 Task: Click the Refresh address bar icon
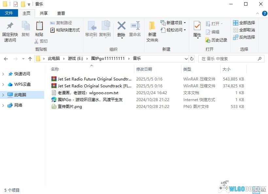click(192, 59)
